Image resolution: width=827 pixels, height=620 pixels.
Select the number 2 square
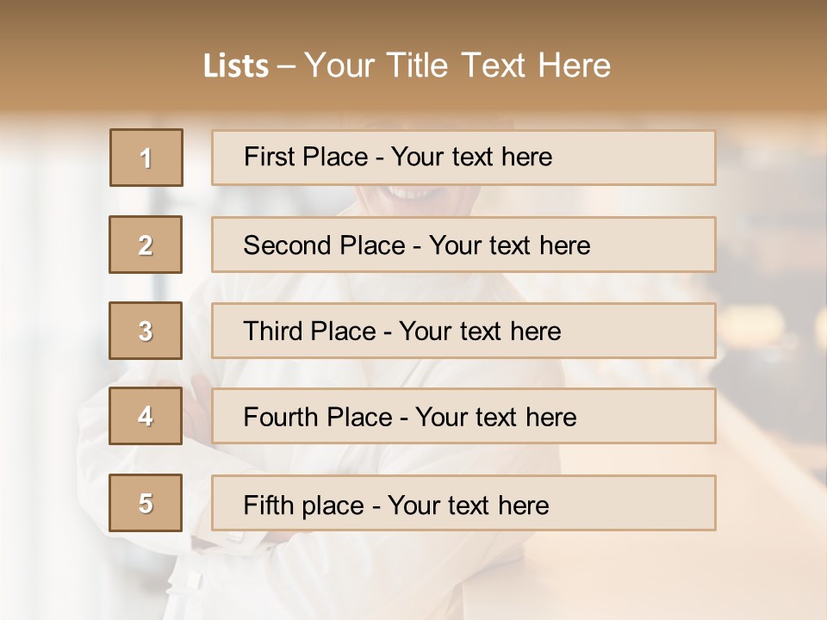tap(146, 245)
